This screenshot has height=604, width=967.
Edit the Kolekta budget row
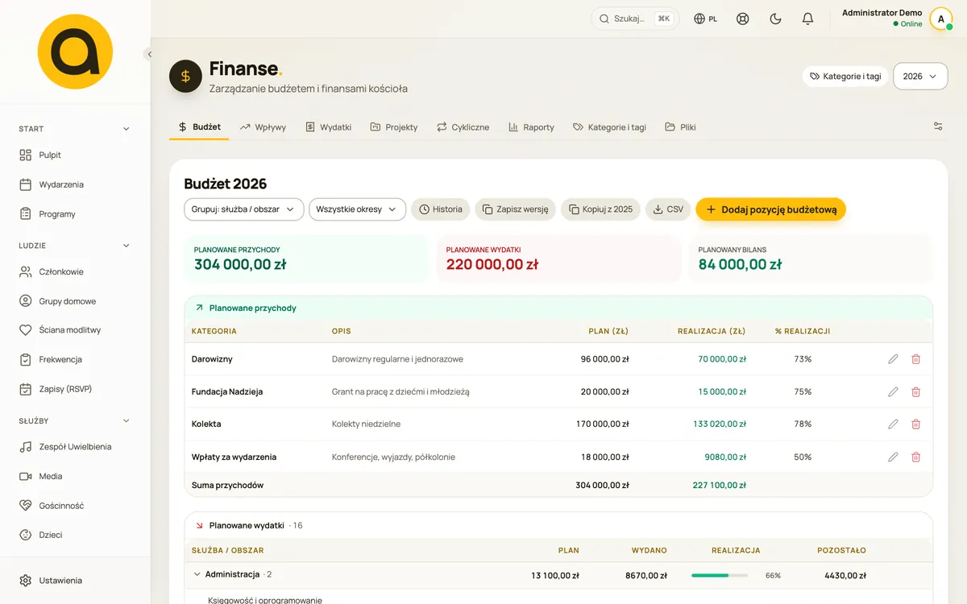(893, 424)
